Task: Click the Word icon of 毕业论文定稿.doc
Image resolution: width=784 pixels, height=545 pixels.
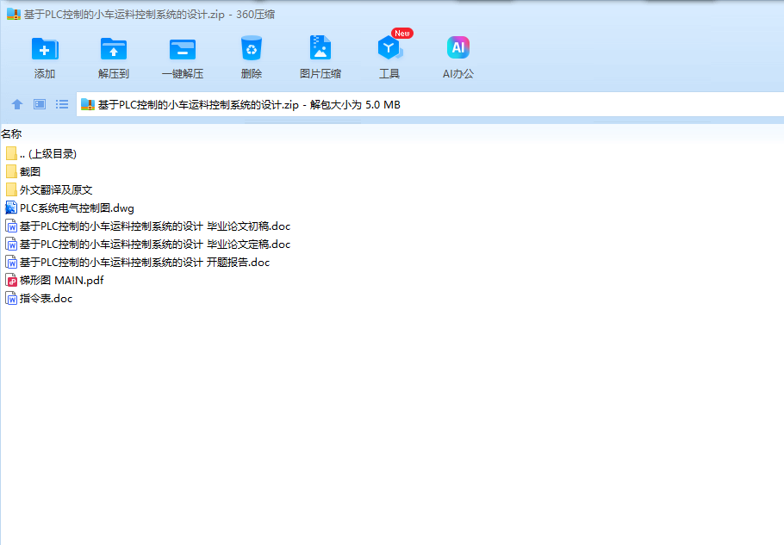Action: (11, 245)
